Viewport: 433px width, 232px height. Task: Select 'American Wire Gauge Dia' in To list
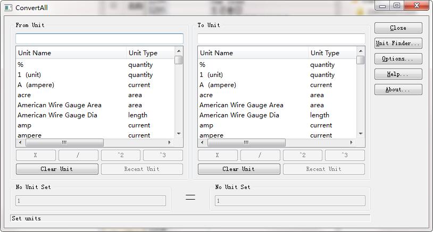(x=239, y=115)
